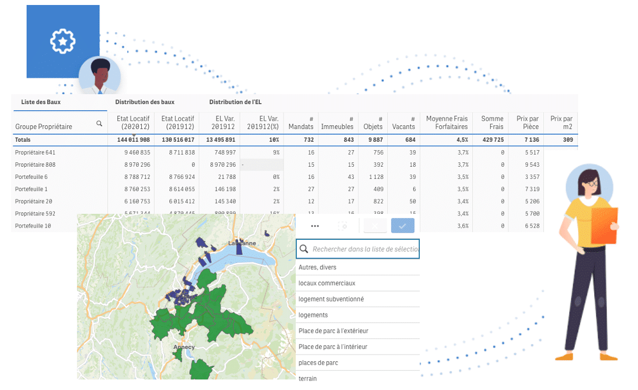The height and width of the screenshot is (390, 638).
Task: Open the Distribution de l'EL tab
Action: [235, 102]
